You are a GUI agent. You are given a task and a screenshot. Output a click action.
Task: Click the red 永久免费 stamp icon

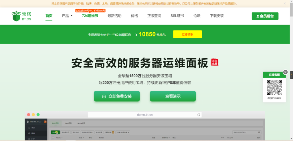pos(215,63)
